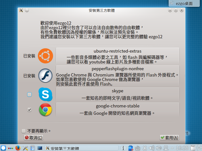Launch Firefox from the taskbar
Viewport: 202px width, 151px height.
click(x=18, y=148)
